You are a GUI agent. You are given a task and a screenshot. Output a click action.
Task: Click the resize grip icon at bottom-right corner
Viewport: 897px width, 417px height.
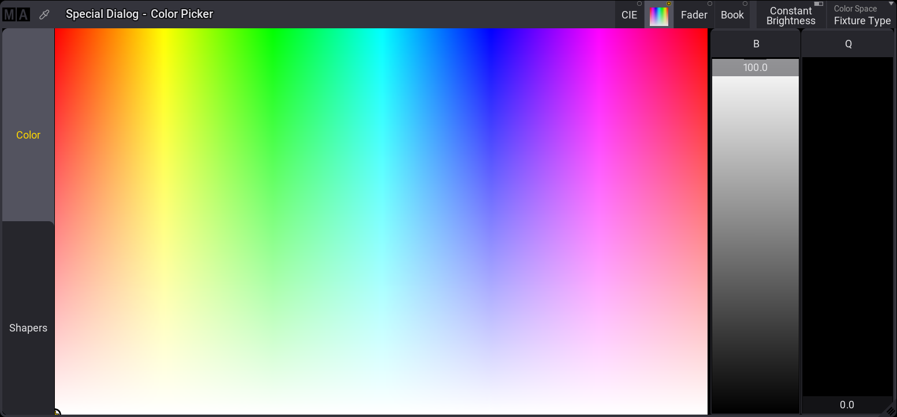[x=890, y=410]
